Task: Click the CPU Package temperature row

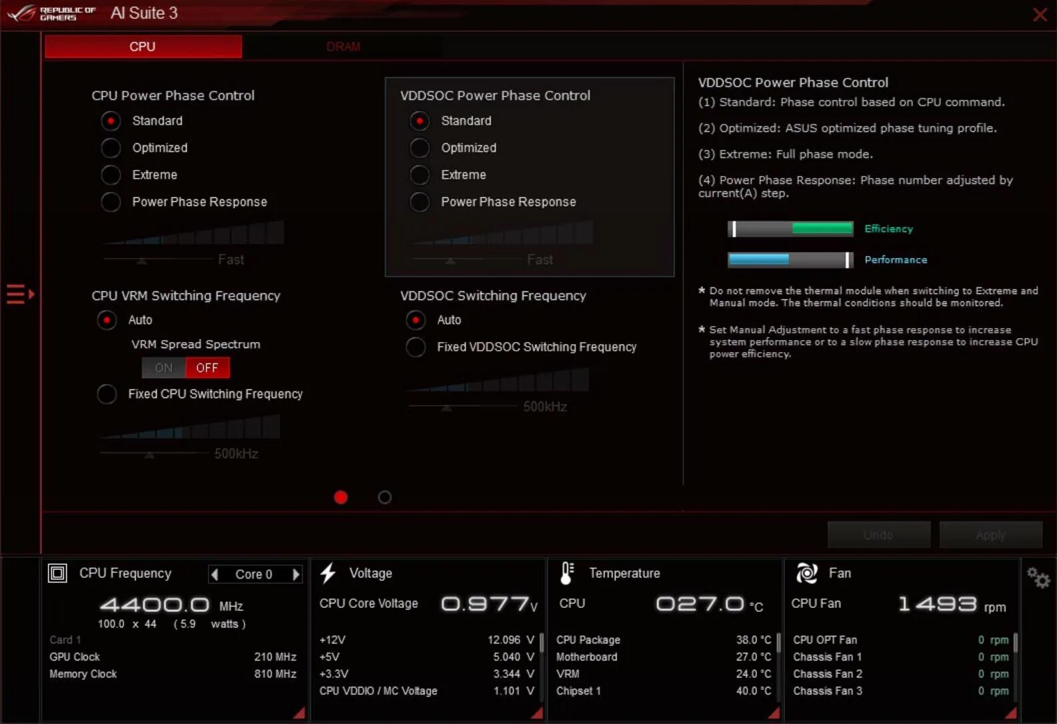Action: click(663, 640)
